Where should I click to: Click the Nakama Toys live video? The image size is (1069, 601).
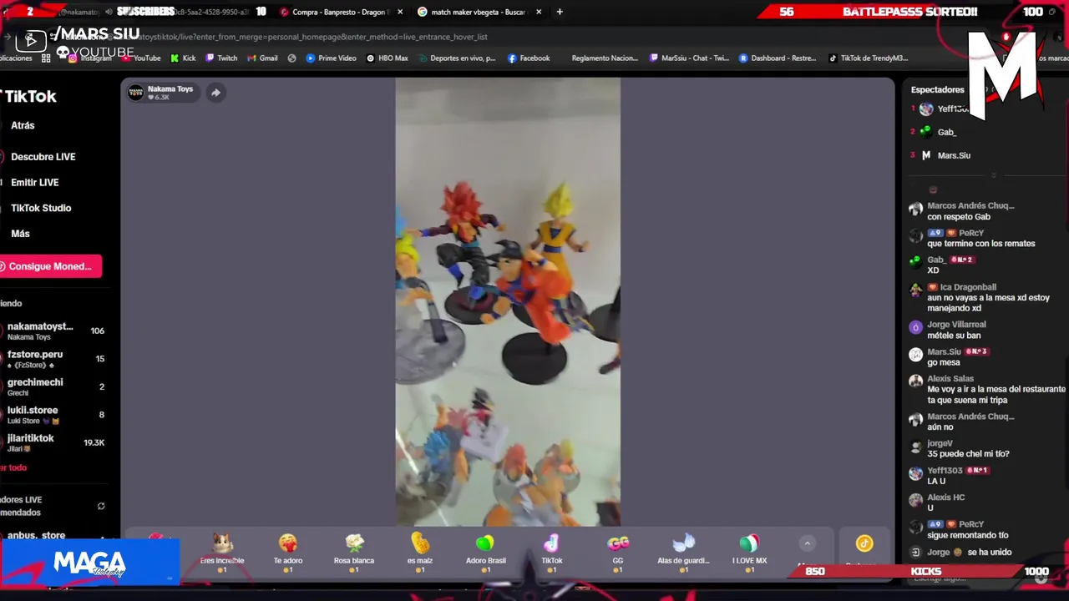pyautogui.click(x=508, y=302)
